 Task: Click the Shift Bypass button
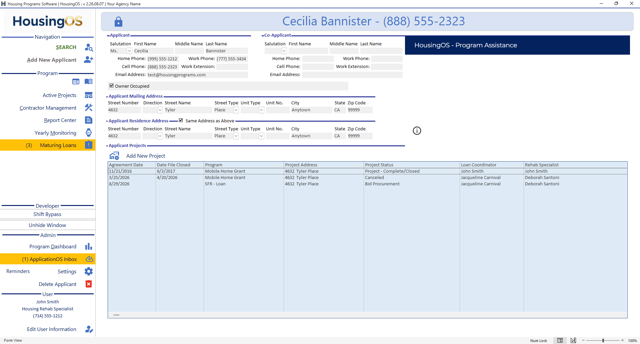(48, 214)
